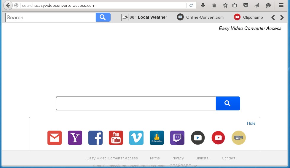Open the chat bubble Hello icon
Viewport: 290px width, 168px height.
(x=268, y=5)
